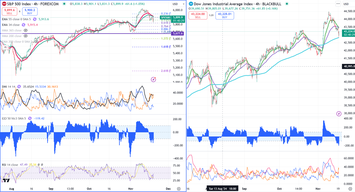Click the S&P 500 symbol logo
This screenshot has height=192, width=355.
[4, 4]
